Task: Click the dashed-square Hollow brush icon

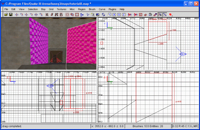Action: [x=67, y=15]
